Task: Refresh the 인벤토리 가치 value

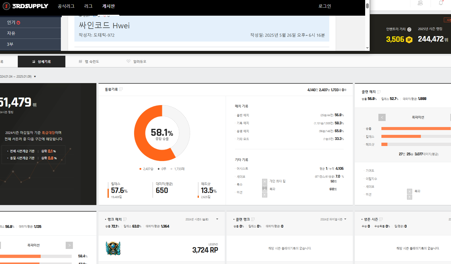Action: [409, 30]
